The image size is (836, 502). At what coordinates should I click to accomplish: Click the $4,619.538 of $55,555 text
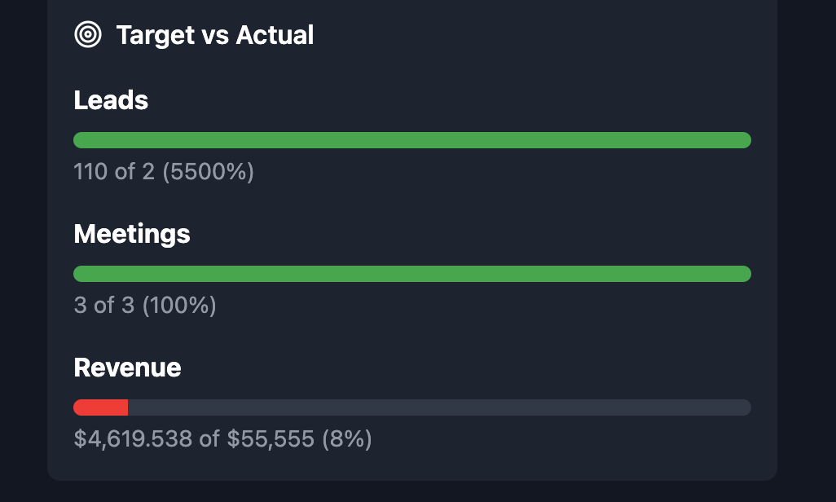tap(194, 439)
